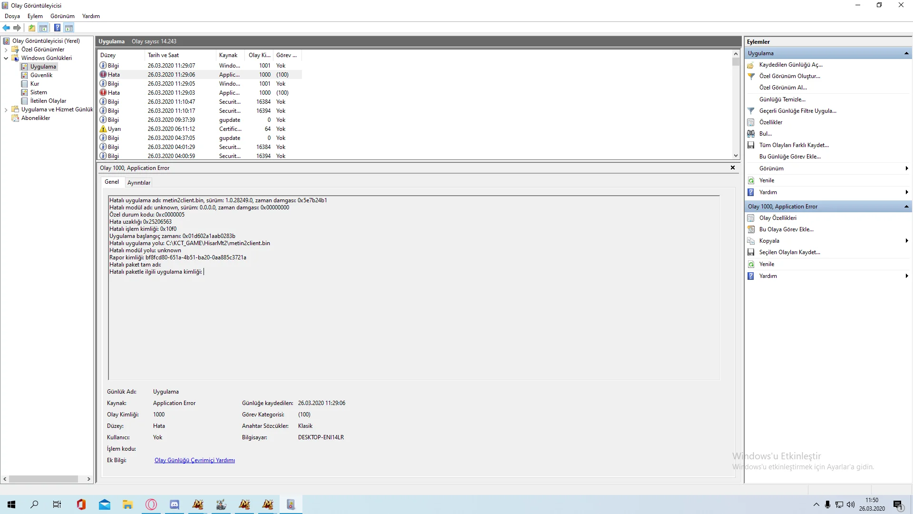
Task: Open Olay Günlüğü Çevrimiçi Yardımı link
Action: click(194, 460)
